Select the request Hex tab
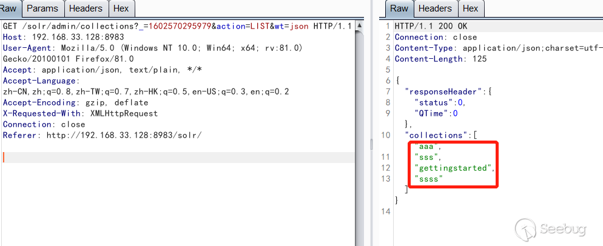 [x=121, y=8]
